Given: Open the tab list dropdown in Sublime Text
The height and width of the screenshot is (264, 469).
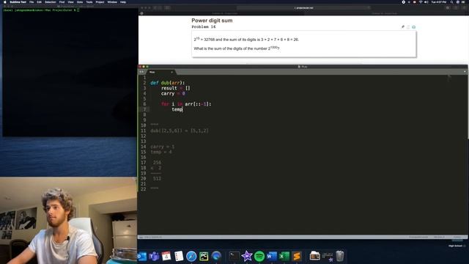Looking at the screenshot, I should tap(465, 72).
